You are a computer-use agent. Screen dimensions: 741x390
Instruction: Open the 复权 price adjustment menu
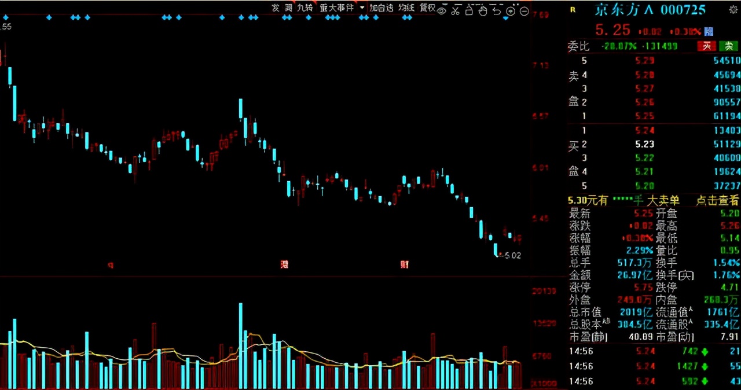(428, 8)
